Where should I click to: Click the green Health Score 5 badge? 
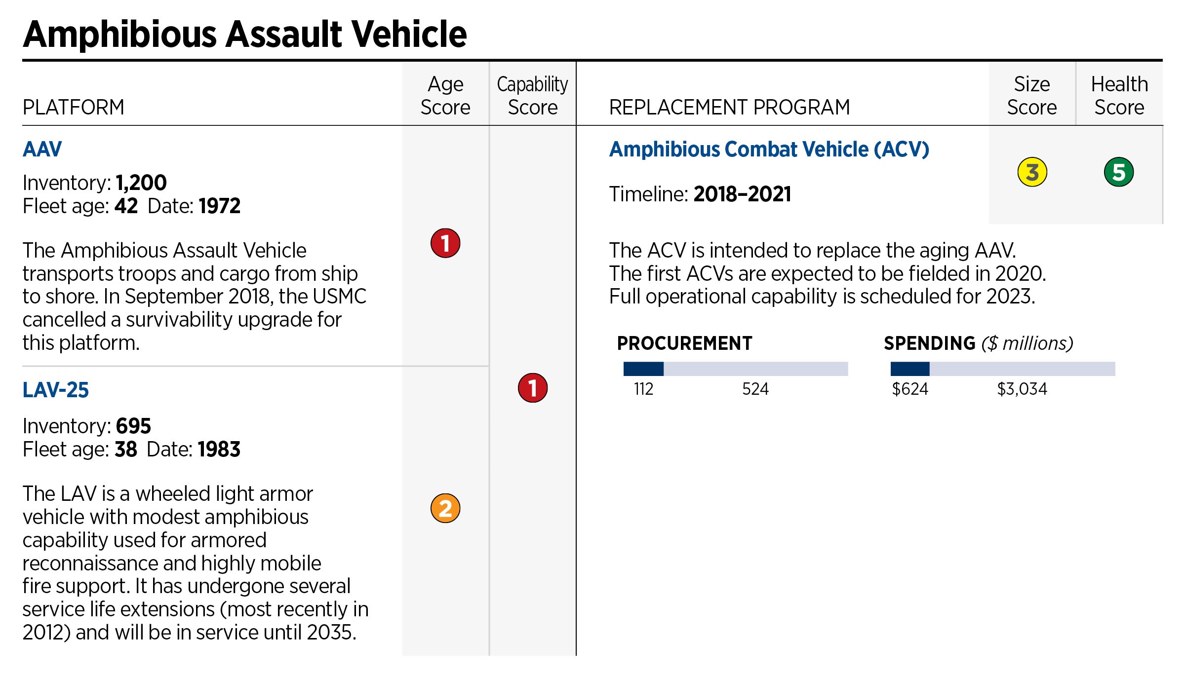pos(1118,172)
